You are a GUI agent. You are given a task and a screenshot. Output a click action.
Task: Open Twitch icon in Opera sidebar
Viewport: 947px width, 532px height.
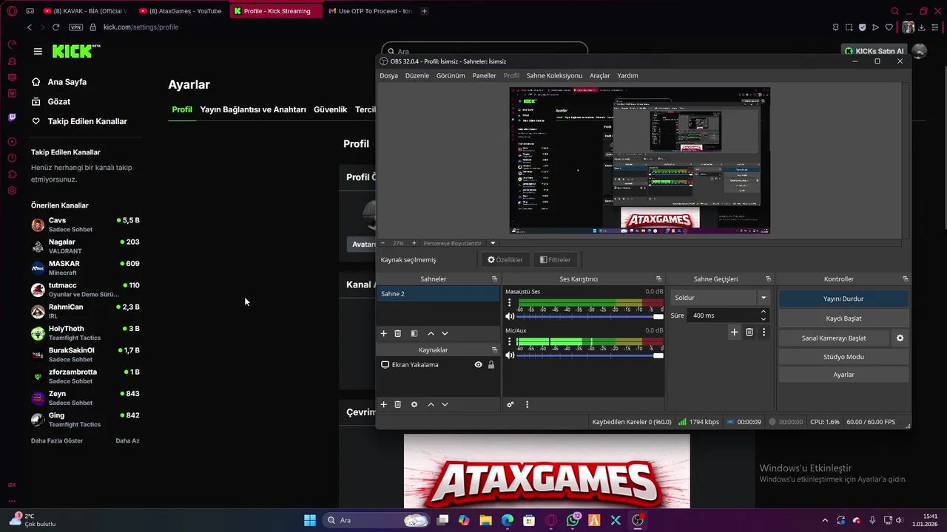12,117
